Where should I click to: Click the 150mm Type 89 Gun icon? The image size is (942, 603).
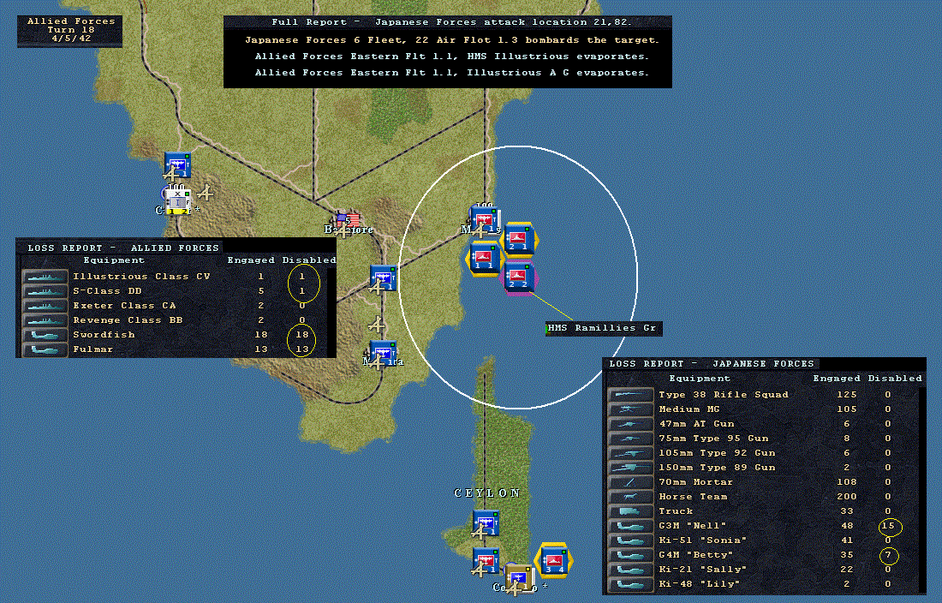coord(631,468)
